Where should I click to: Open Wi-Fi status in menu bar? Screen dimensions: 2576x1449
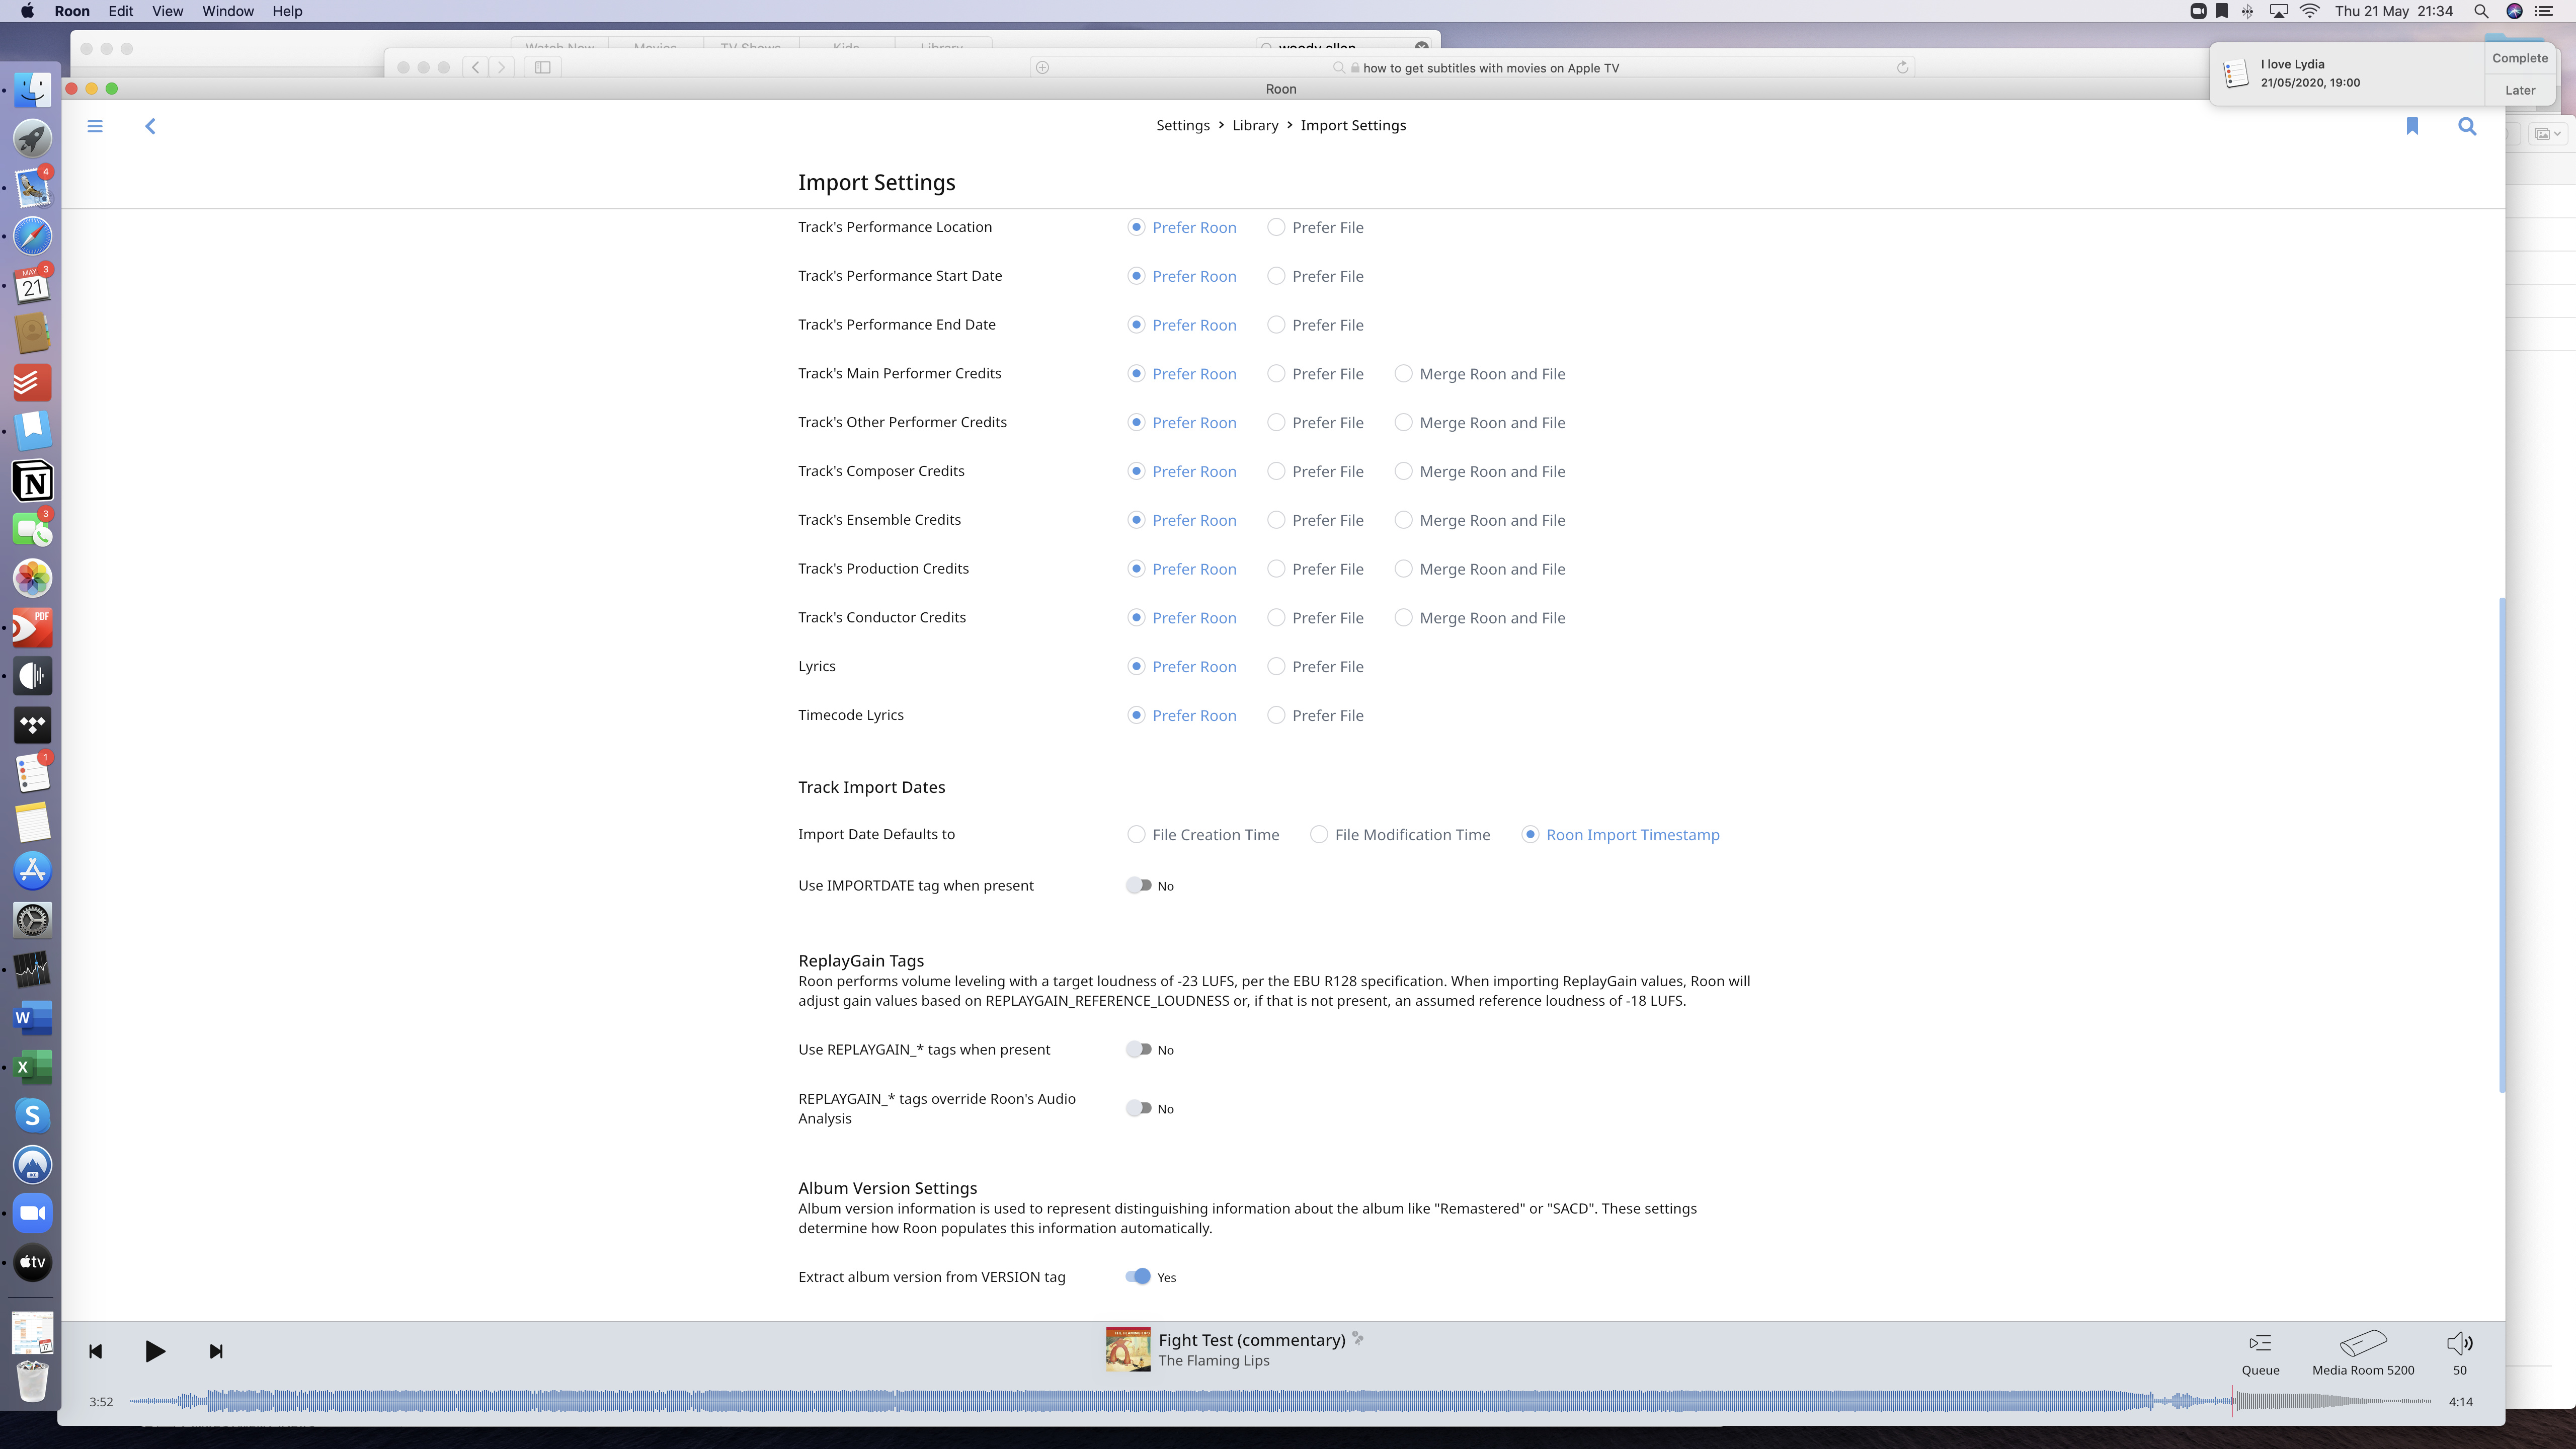[x=2310, y=11]
